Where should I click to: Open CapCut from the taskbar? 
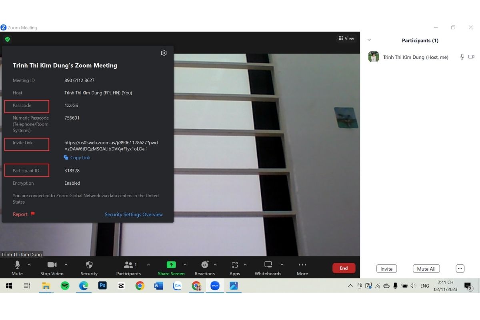(x=121, y=286)
